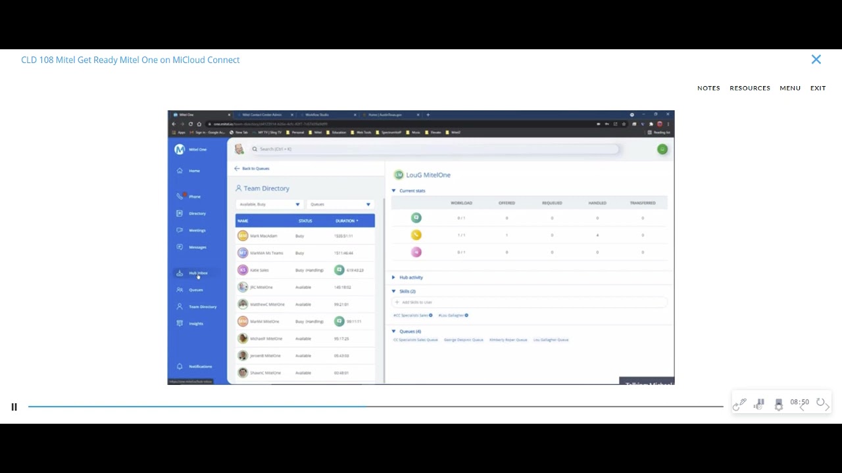Switch to Mitel Contact Center Admin tab
842x473 pixels.
point(262,115)
